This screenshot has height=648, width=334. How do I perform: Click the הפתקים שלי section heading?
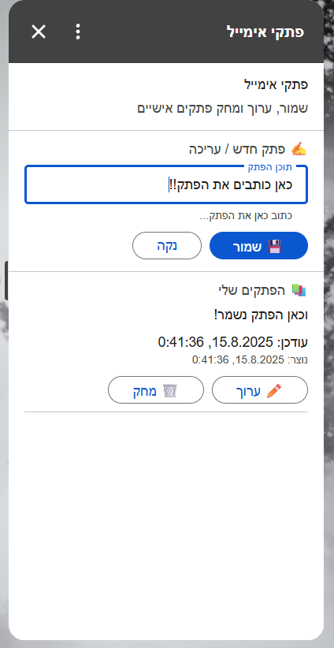252,290
